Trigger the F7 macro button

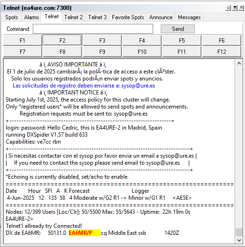coord(22,51)
